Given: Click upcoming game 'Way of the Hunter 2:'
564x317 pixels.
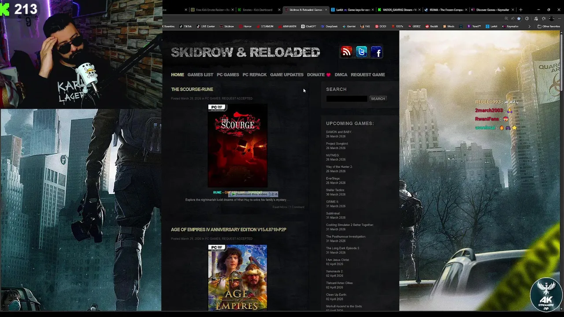Looking at the screenshot, I should [339, 167].
